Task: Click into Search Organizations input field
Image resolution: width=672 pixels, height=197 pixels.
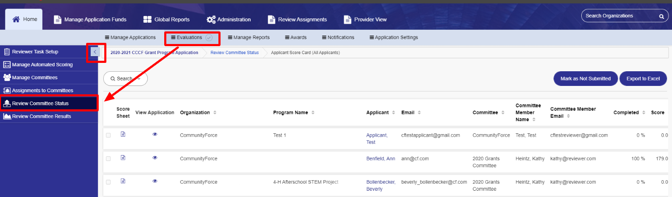Action: coord(619,16)
